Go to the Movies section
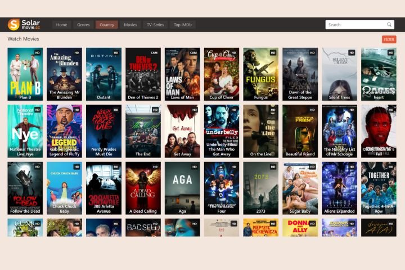 pyautogui.click(x=130, y=25)
